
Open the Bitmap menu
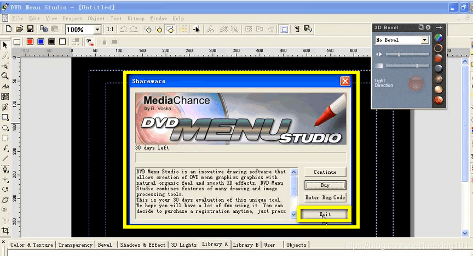point(136,19)
